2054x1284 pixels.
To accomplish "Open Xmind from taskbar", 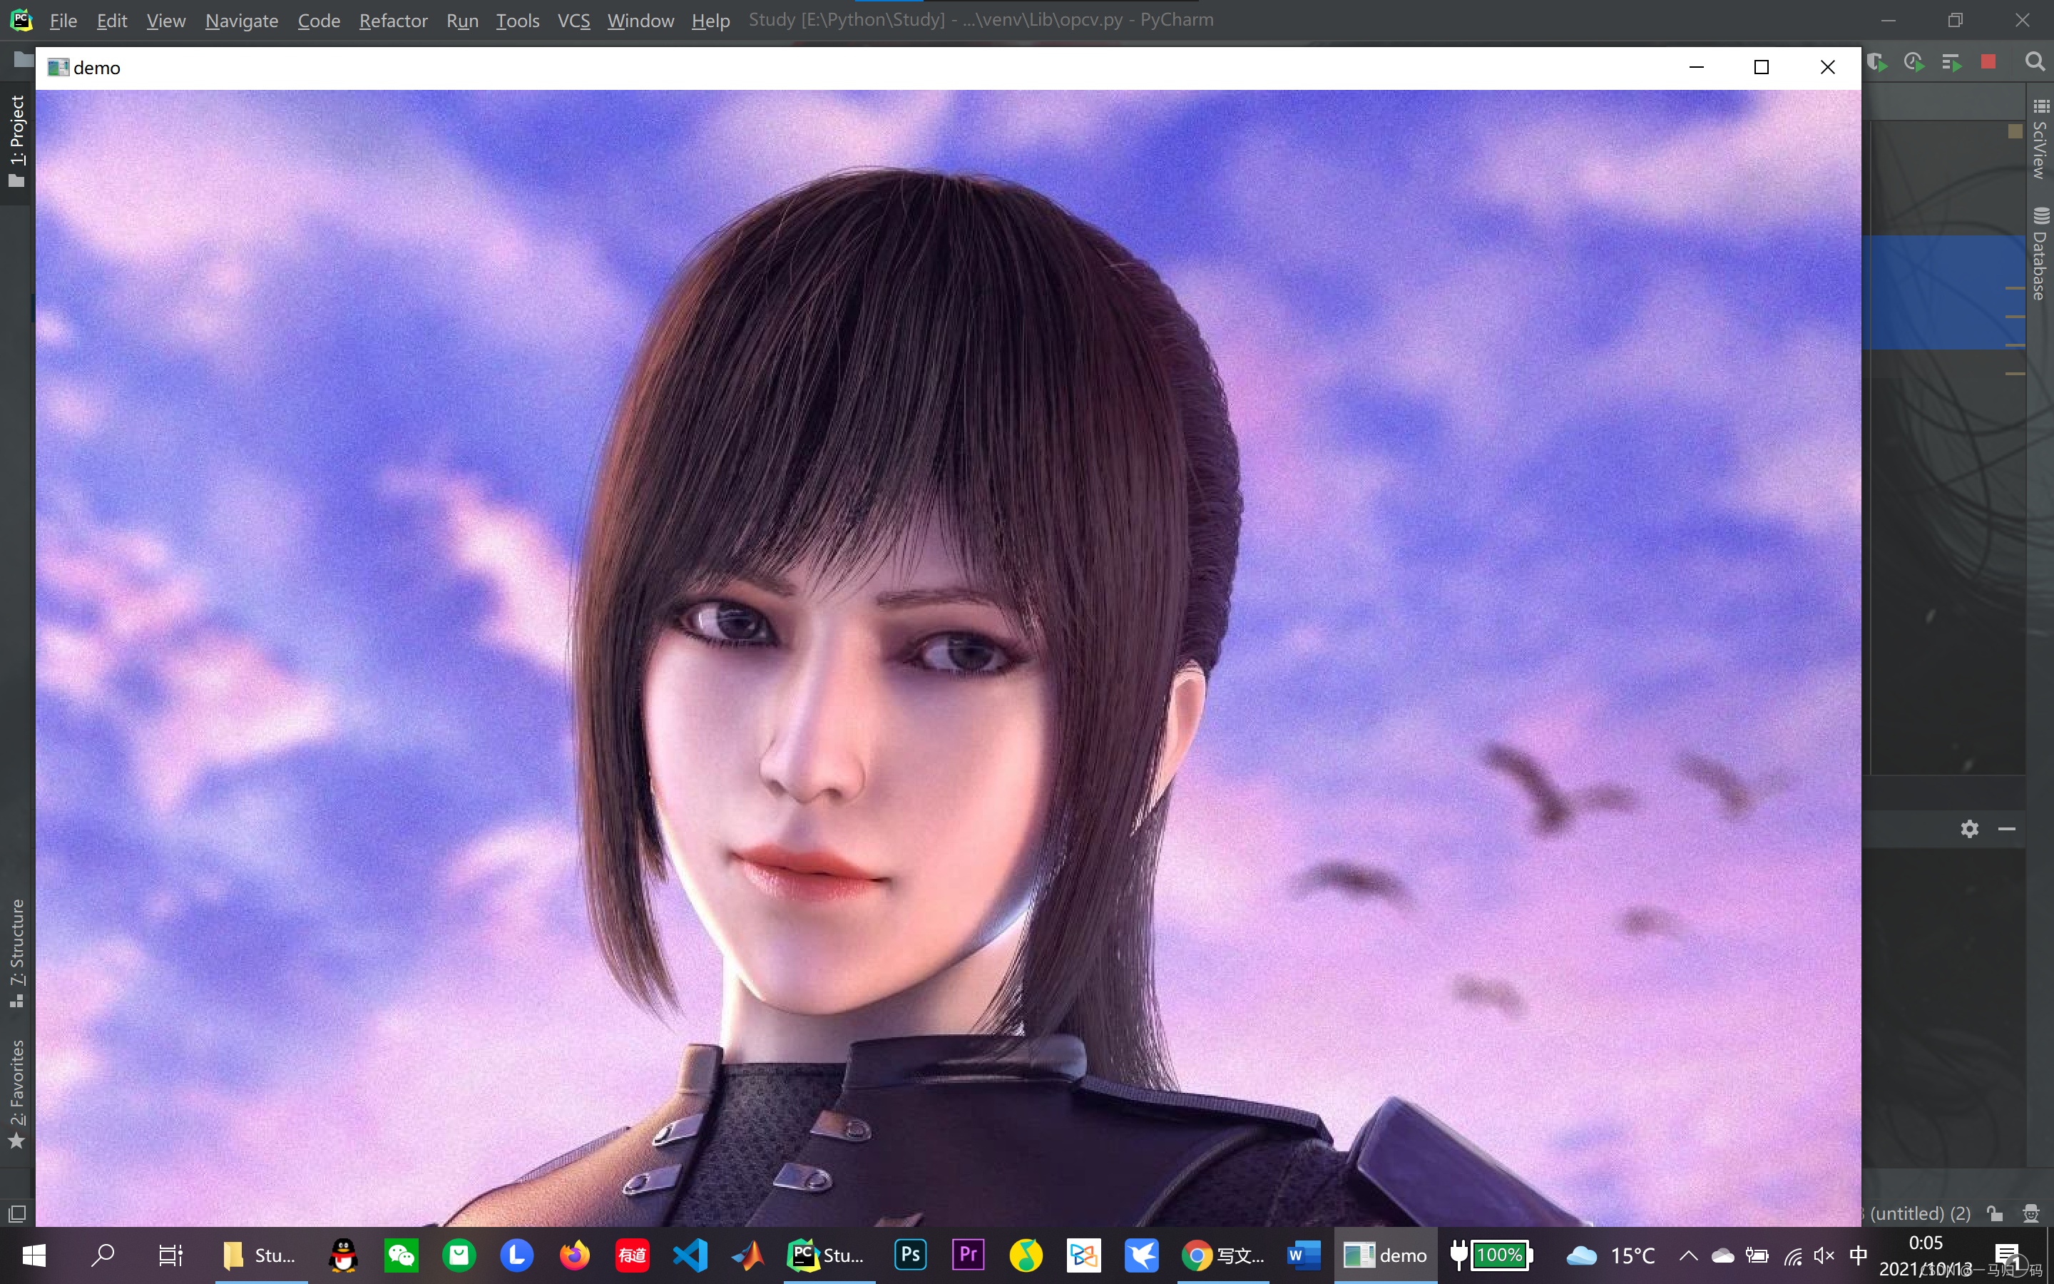I will point(1084,1255).
